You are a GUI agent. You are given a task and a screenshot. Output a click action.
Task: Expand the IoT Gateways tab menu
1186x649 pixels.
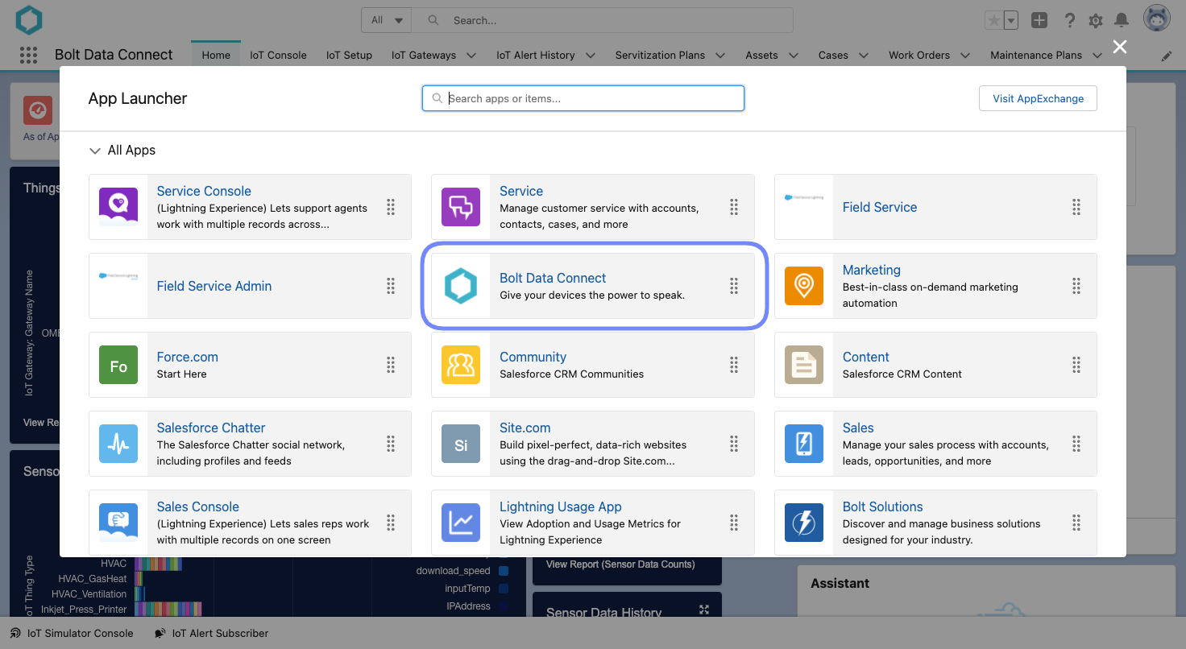tap(471, 56)
